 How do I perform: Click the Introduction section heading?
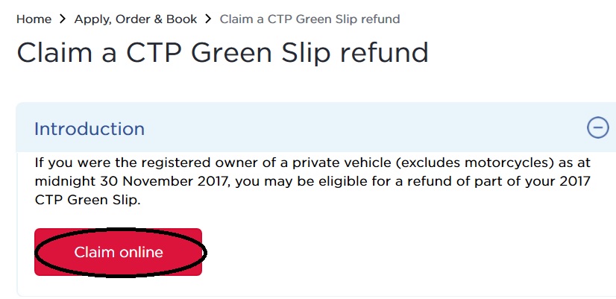pyautogui.click(x=89, y=128)
